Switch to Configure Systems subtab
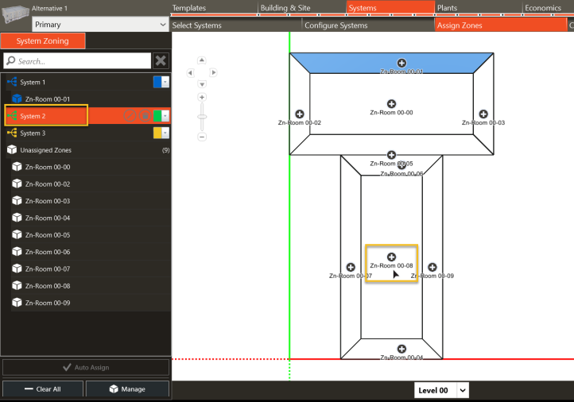 pos(368,25)
